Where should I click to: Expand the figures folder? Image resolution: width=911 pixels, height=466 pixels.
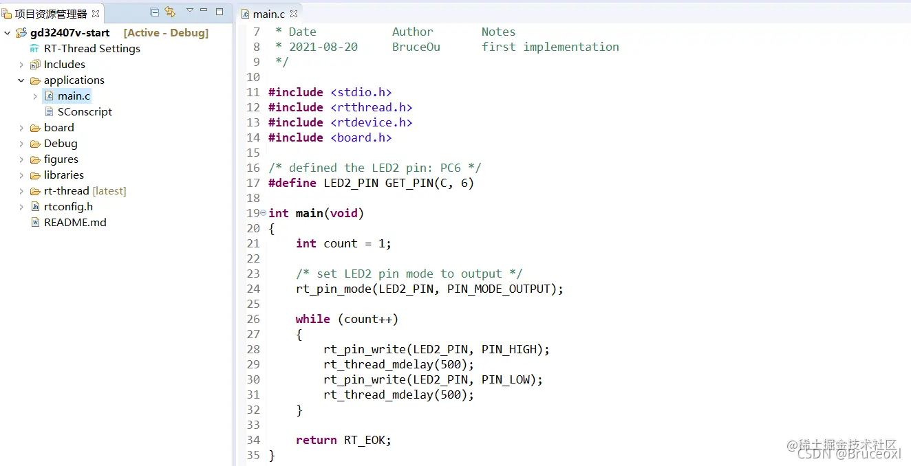21,159
